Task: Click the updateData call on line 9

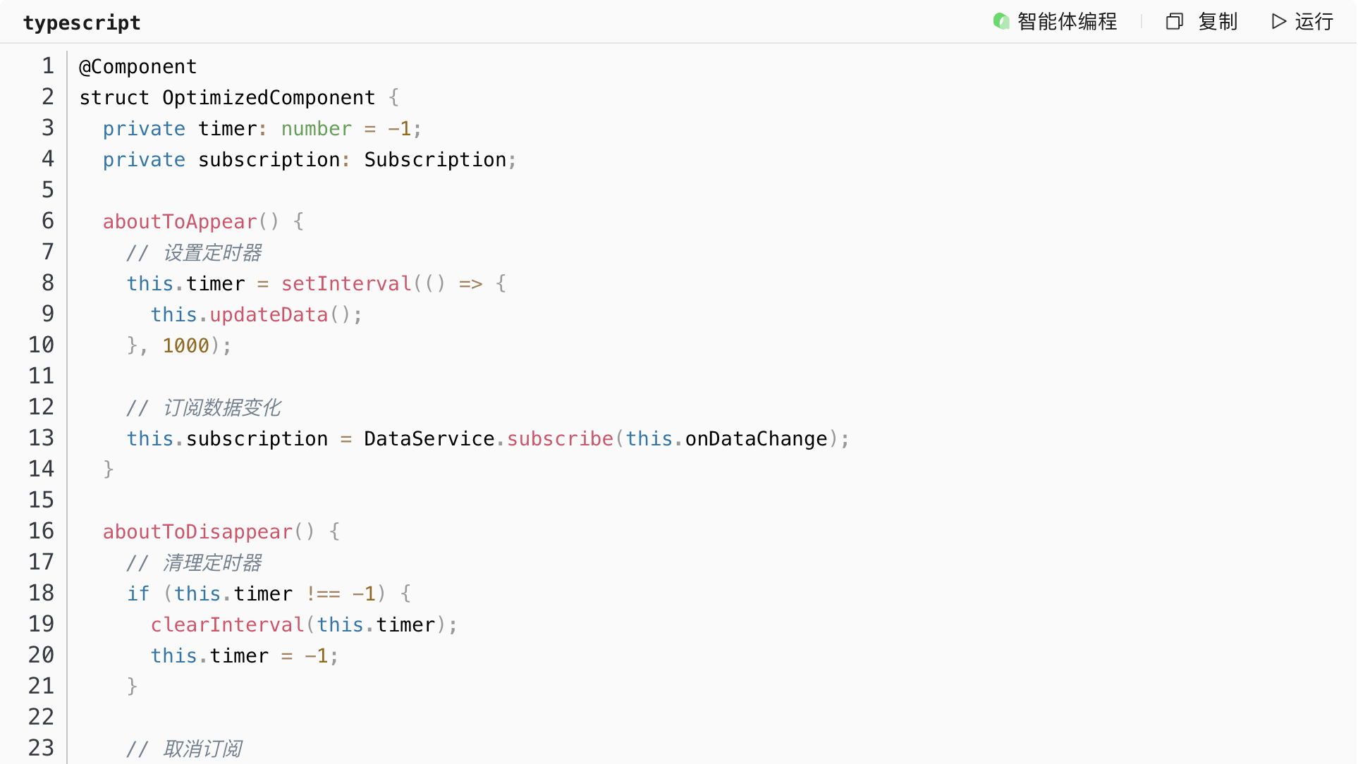Action: [x=269, y=314]
